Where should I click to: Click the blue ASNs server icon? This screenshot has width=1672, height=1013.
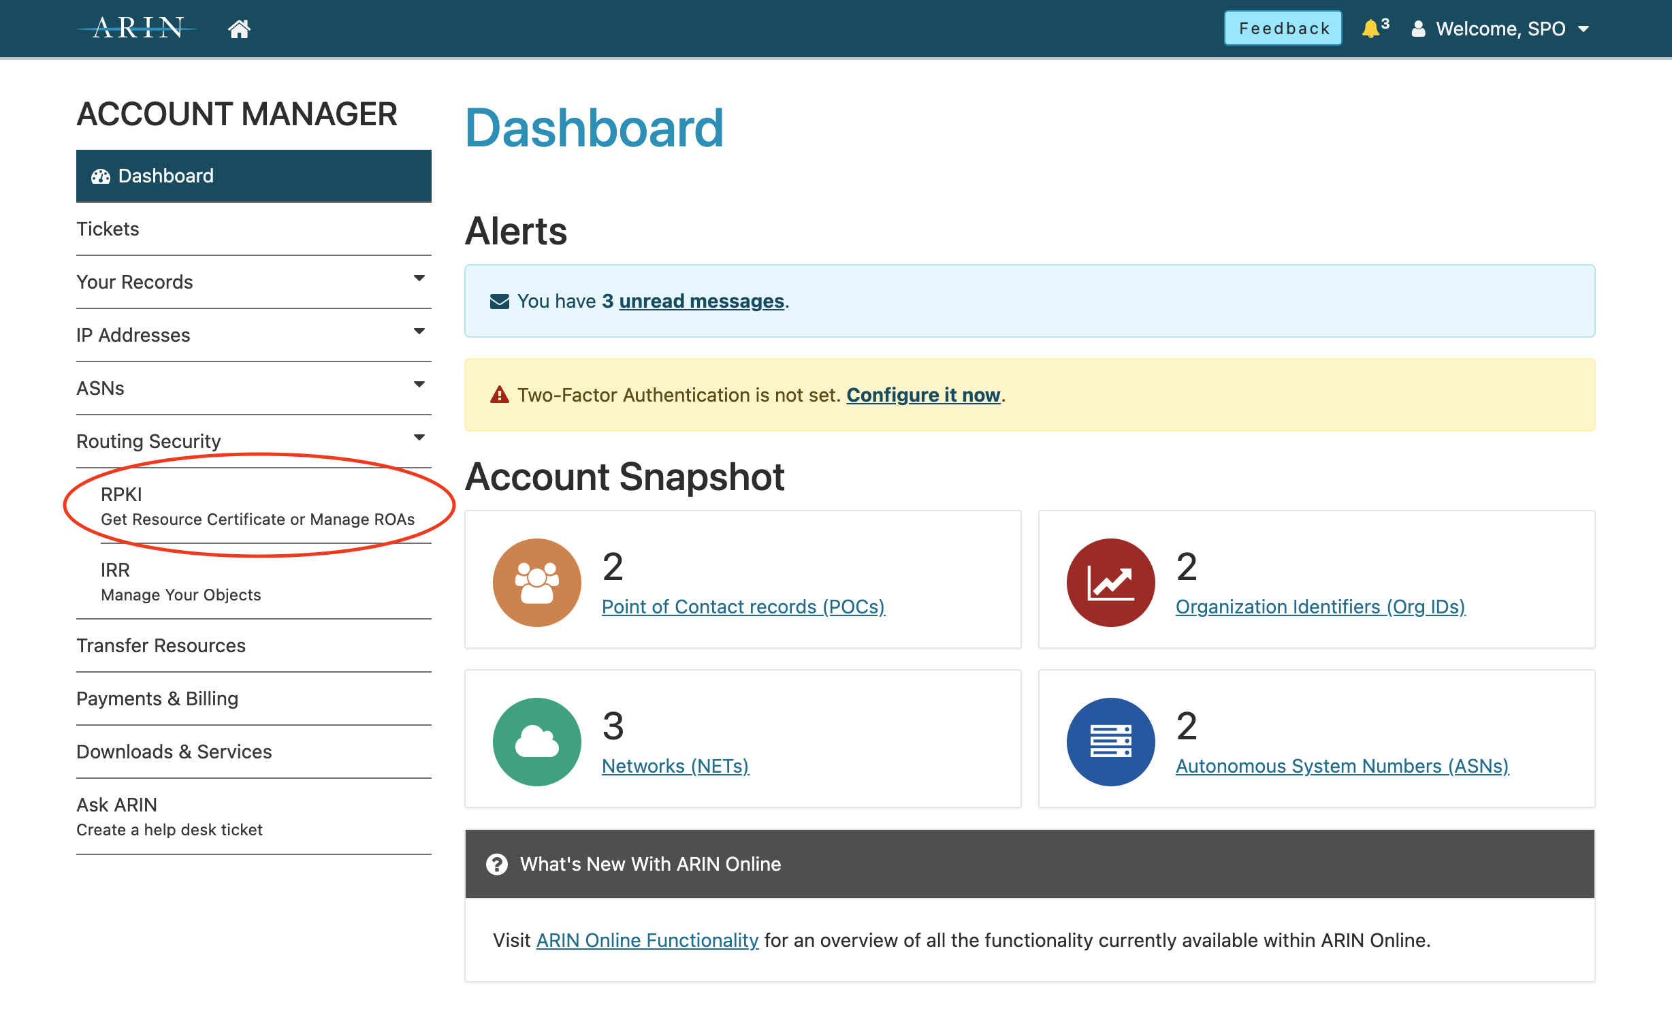click(x=1111, y=742)
